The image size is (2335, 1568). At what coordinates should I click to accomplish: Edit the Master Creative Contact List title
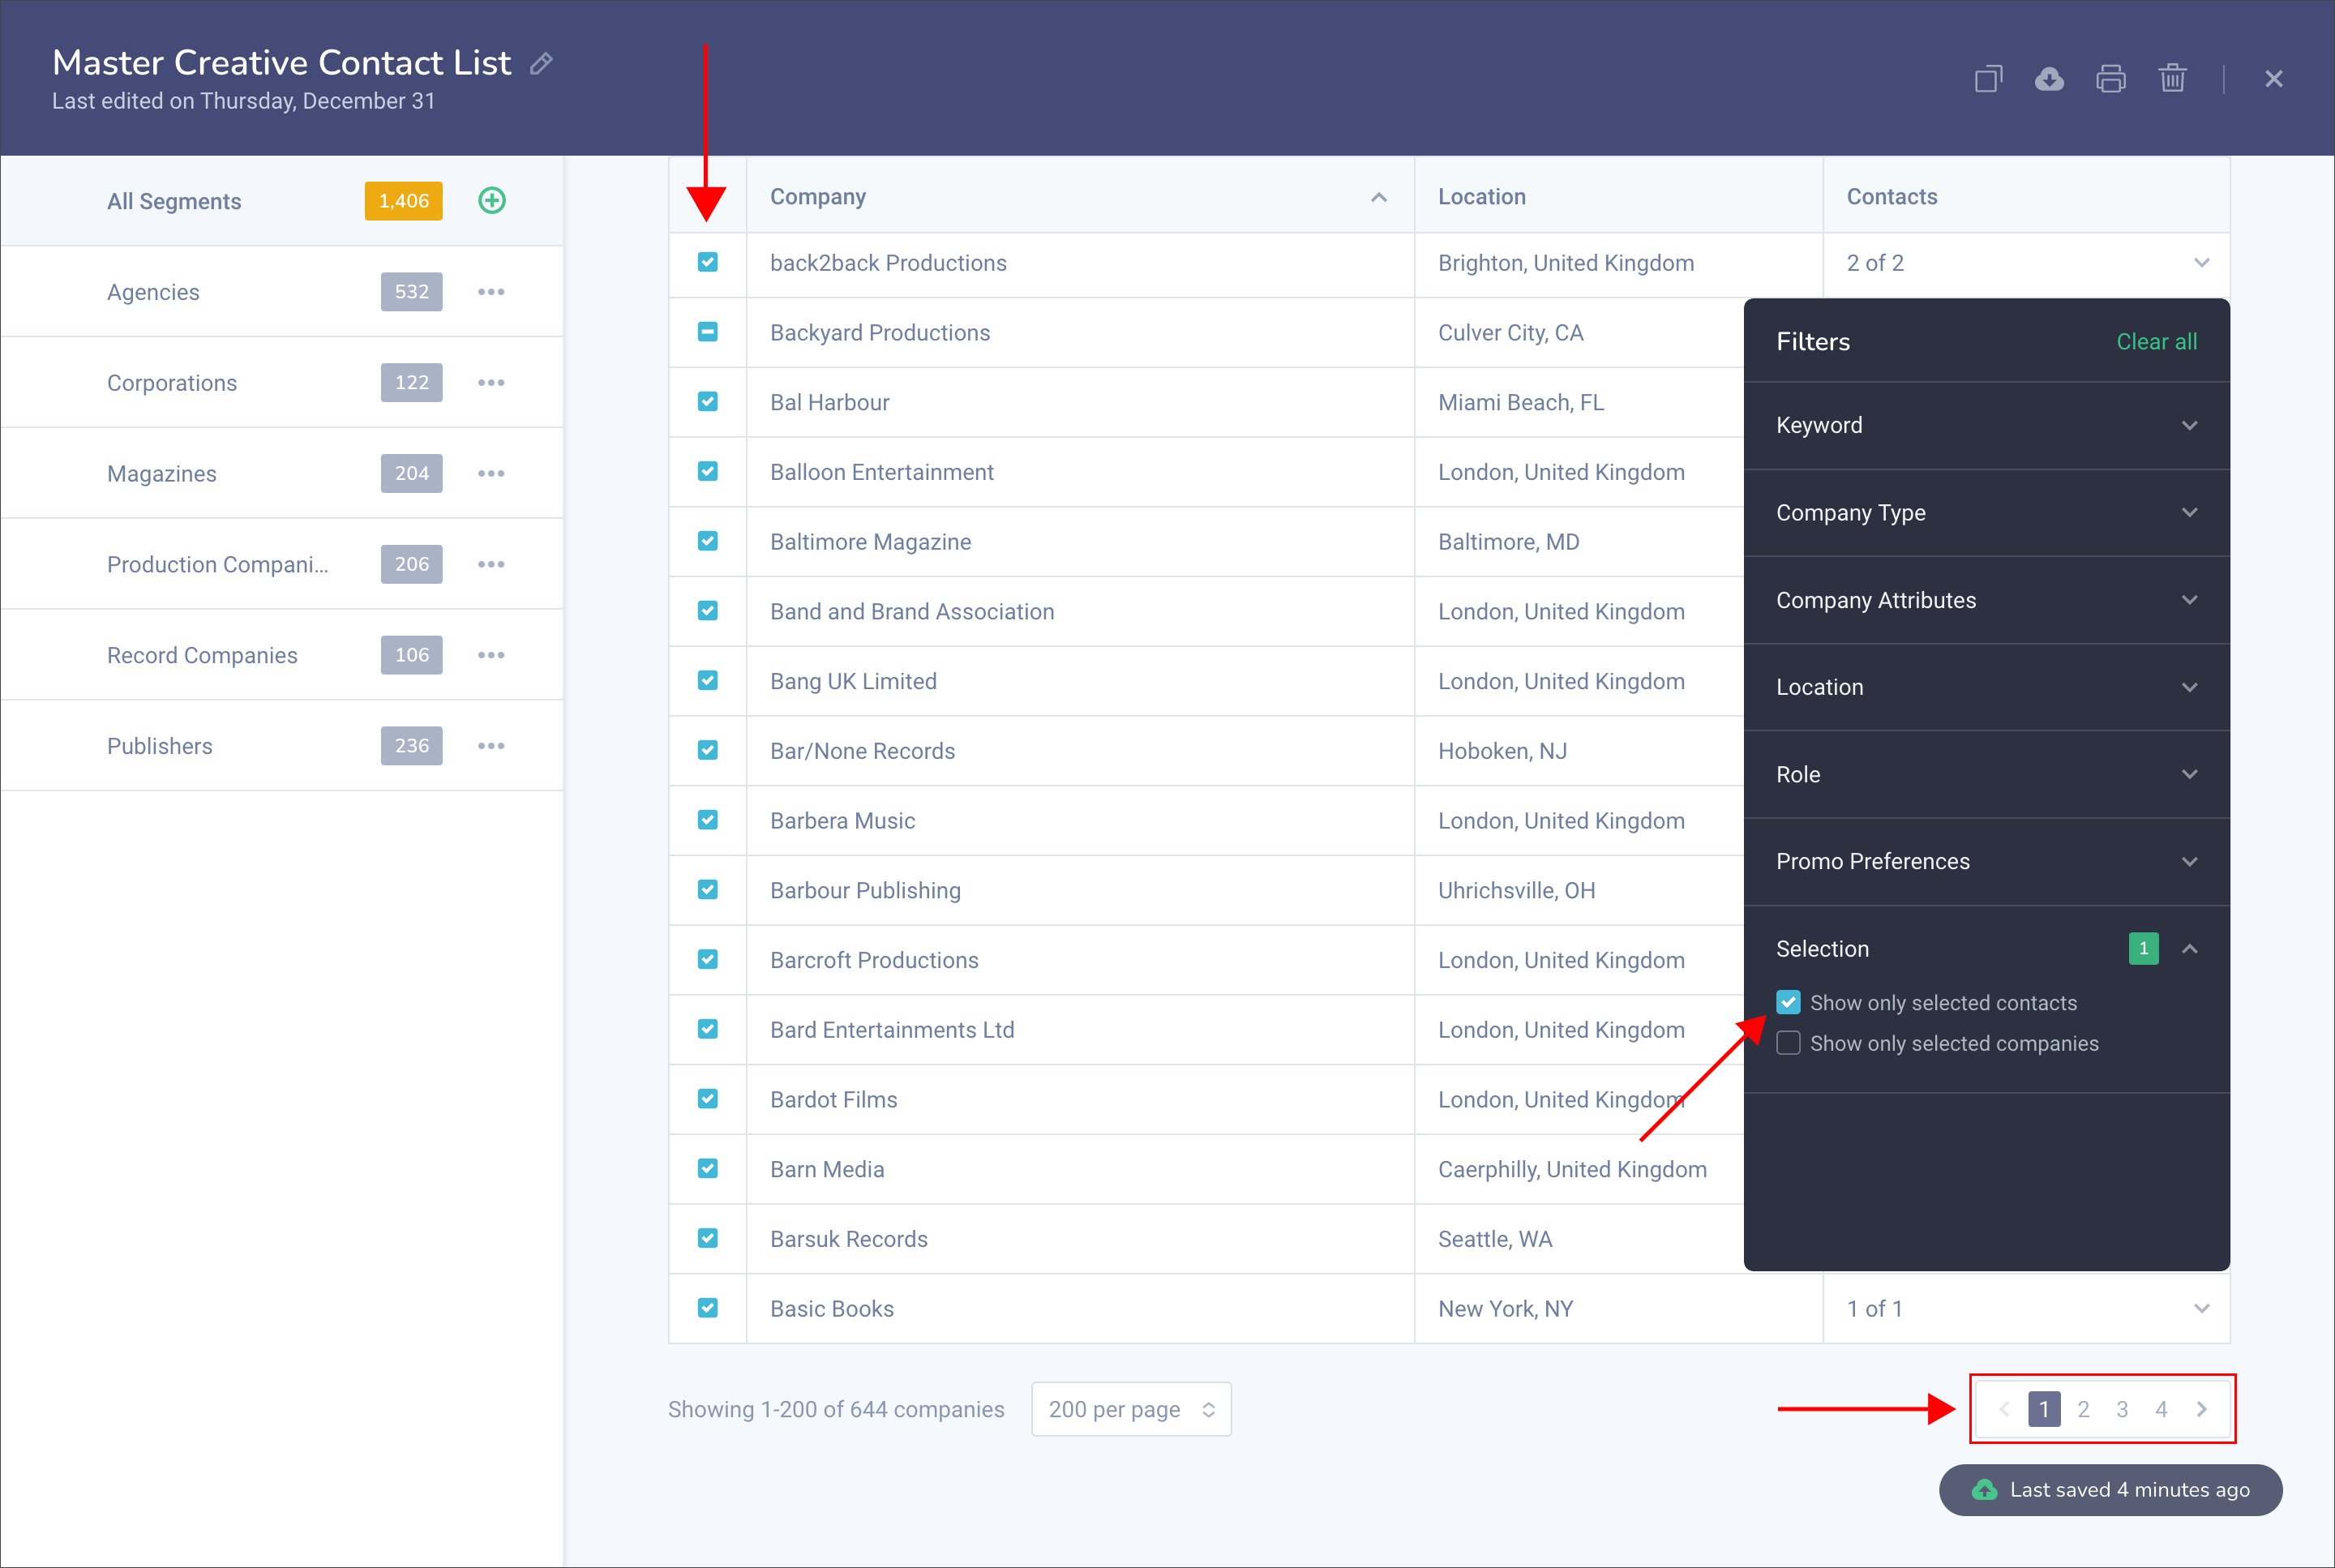[x=541, y=64]
